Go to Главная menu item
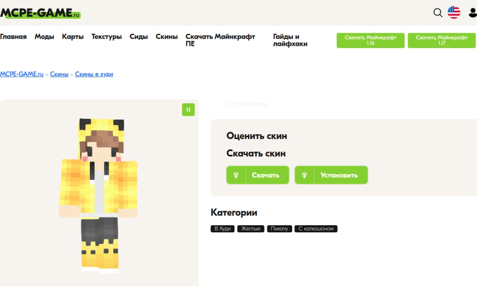 click(x=13, y=36)
